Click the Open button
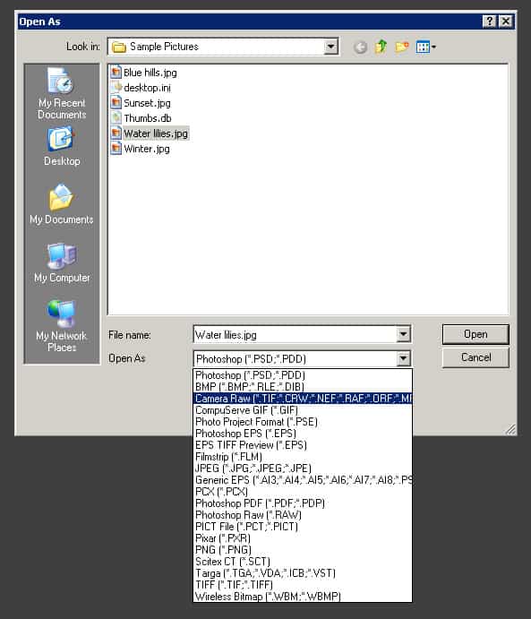Viewport: 531px width, 619px height. pyautogui.click(x=475, y=334)
